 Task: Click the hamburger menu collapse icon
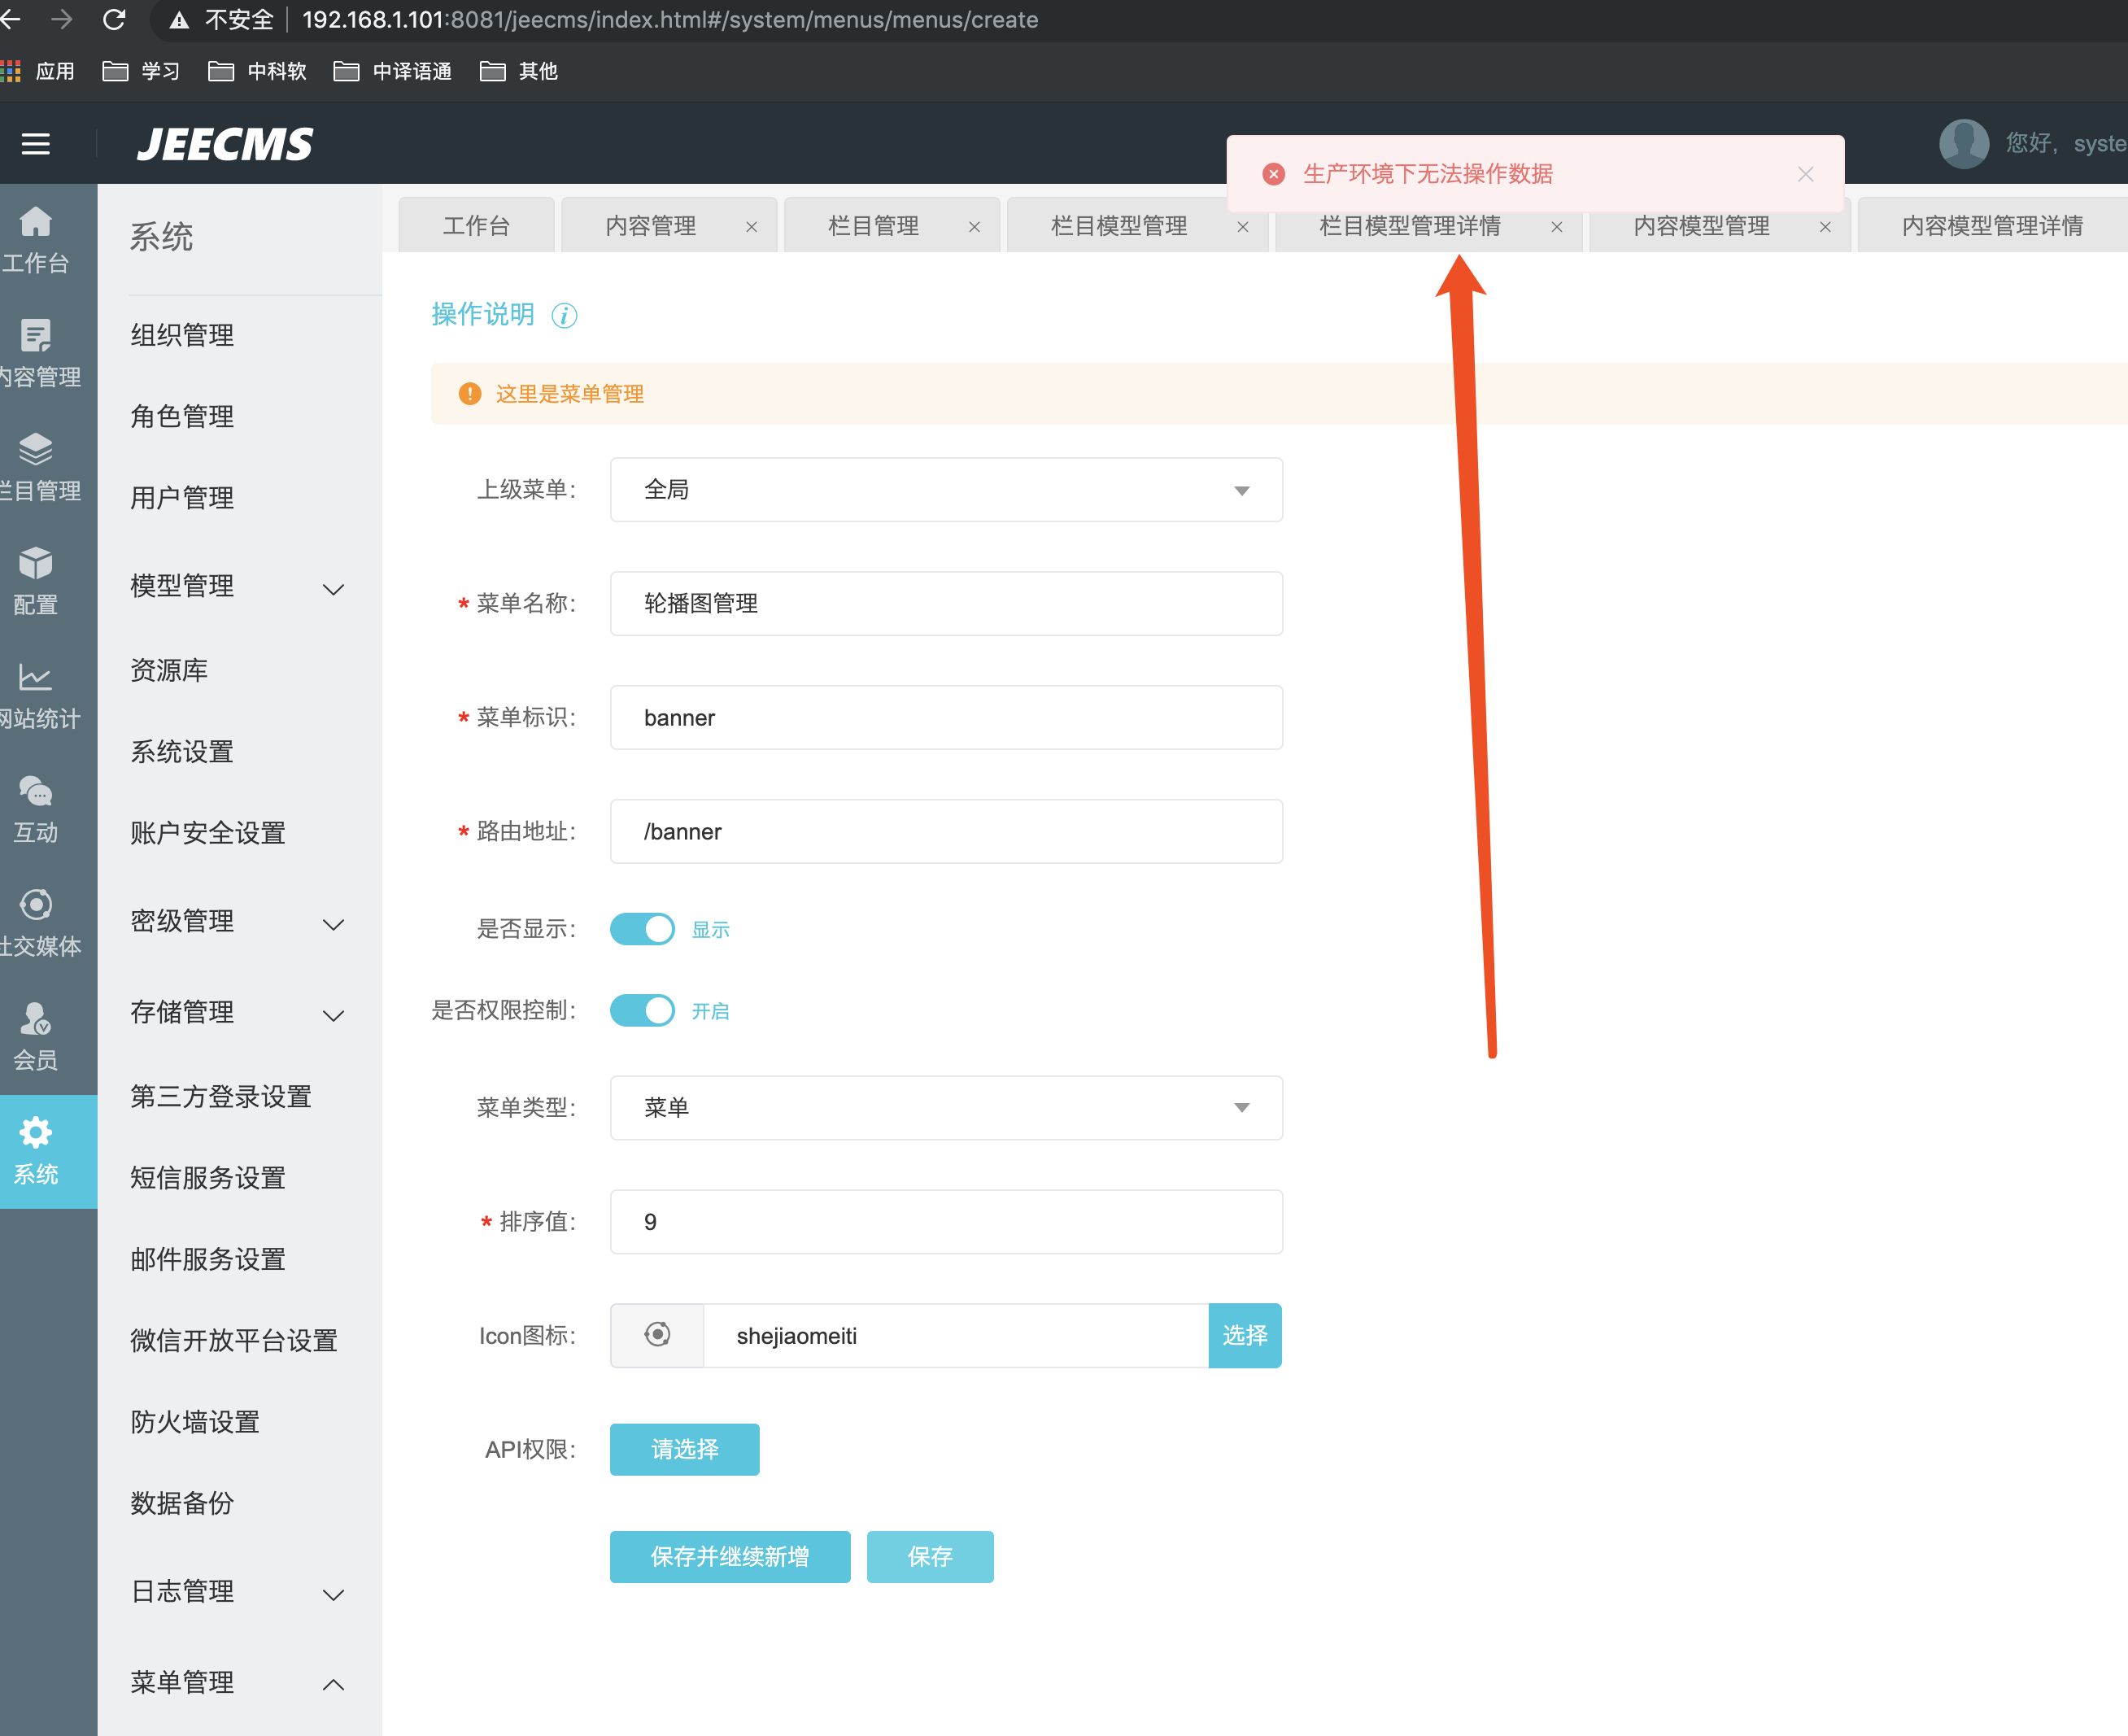point(36,144)
